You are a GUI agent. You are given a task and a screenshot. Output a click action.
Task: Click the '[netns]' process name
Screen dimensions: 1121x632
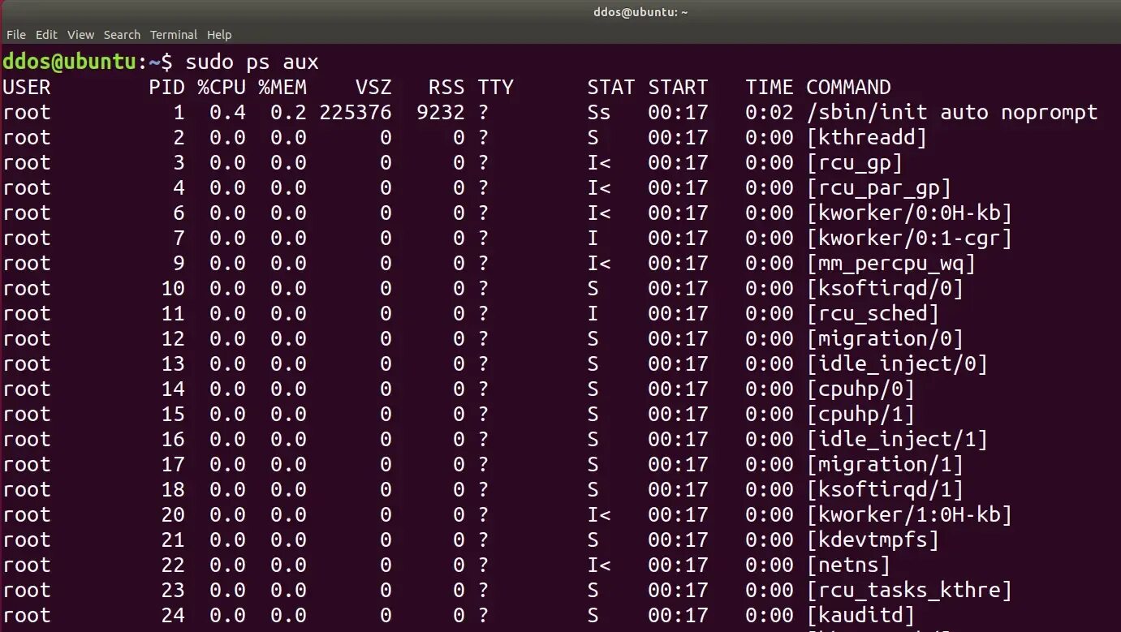click(x=848, y=565)
